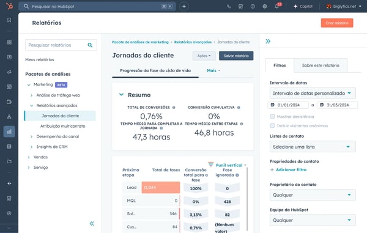Image resolution: width=367 pixels, height=233 pixels.
Task: Open the sidebar gear icon at the bottom
Action: (x=9, y=213)
